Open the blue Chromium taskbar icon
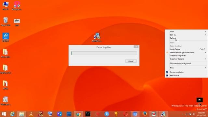Screen dimensions: 208x117 135,114
